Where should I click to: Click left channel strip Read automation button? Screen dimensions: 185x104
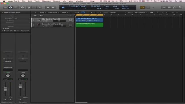pyautogui.click(x=8, y=72)
